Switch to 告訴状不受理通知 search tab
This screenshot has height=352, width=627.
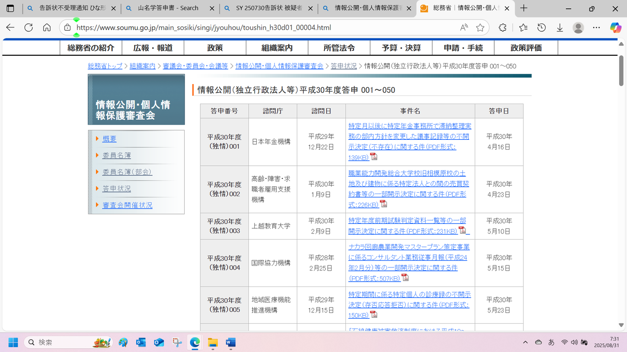72,8
